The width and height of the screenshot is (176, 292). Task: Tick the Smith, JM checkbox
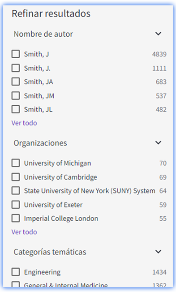(16, 95)
